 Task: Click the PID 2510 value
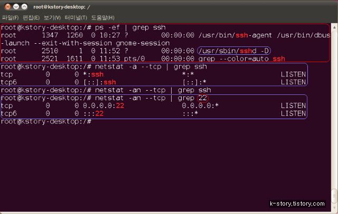(50, 51)
